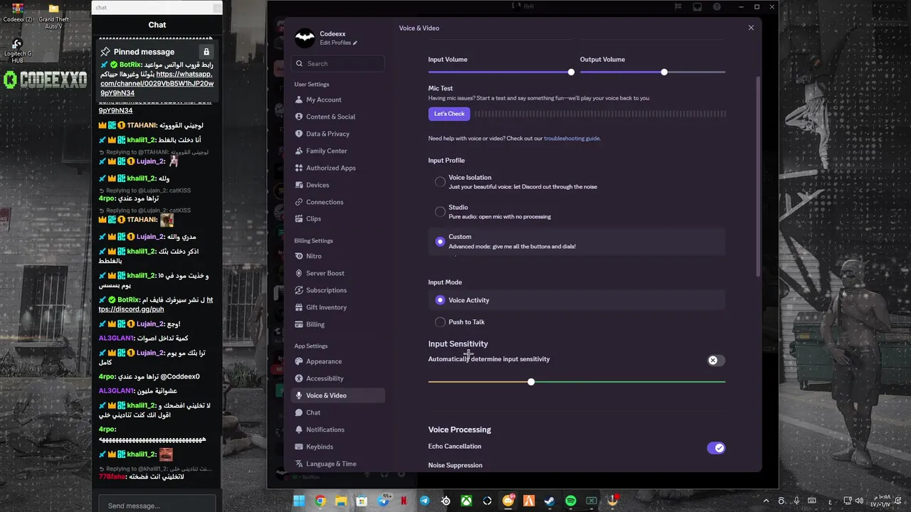Open the Notifications settings page
911x512 pixels.
click(x=338, y=430)
